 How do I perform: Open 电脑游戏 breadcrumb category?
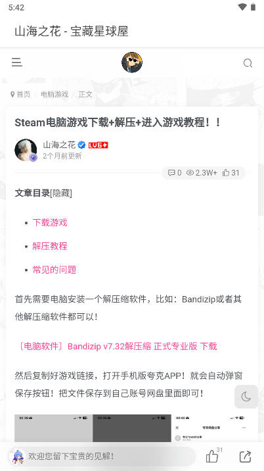click(55, 94)
